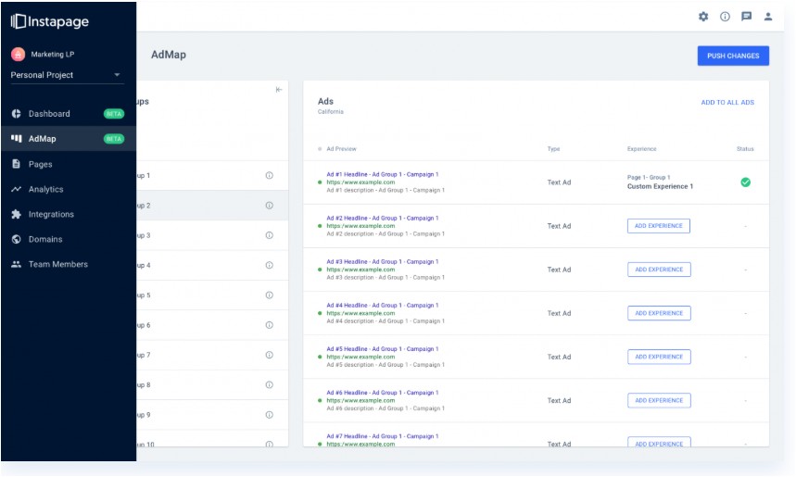This screenshot has width=796, height=477.
Task: Collapse the ad groups panel arrow
Action: pos(279,90)
